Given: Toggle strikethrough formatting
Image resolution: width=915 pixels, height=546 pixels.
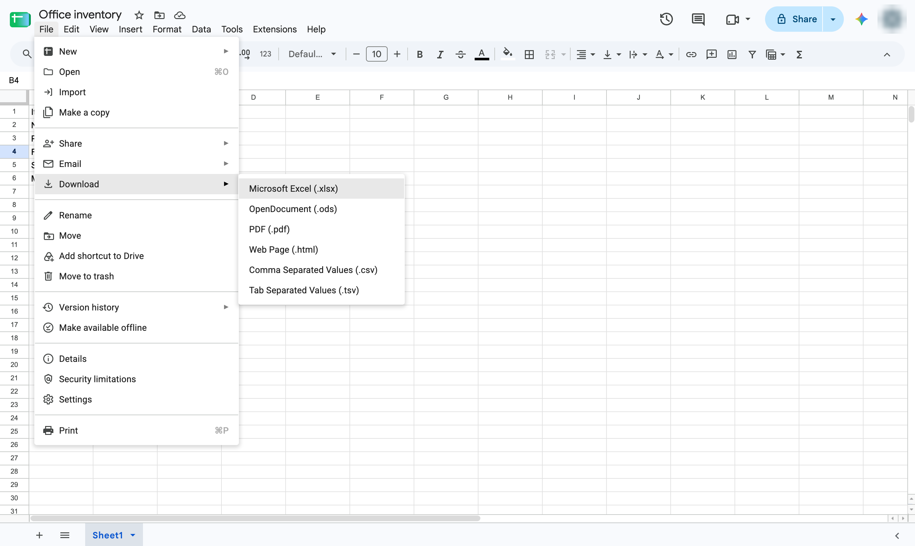Looking at the screenshot, I should click(x=460, y=55).
